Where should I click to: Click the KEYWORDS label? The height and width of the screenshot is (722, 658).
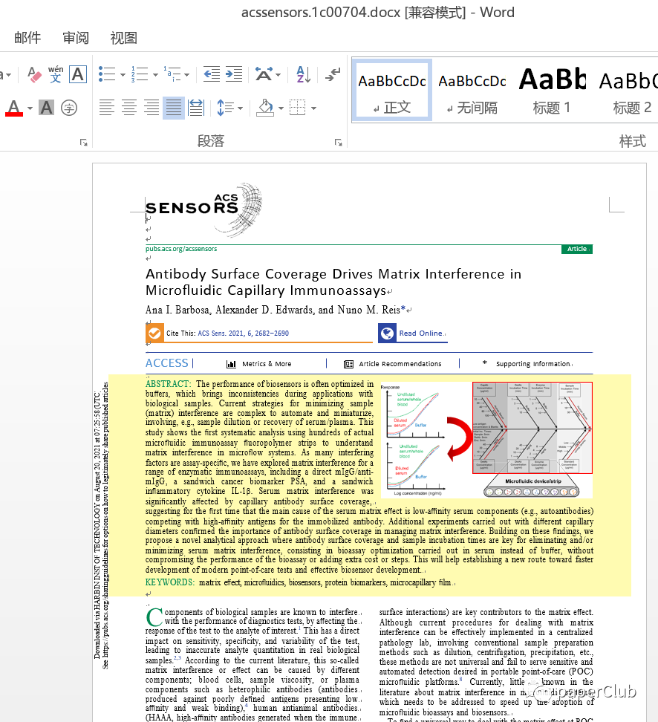tap(170, 582)
